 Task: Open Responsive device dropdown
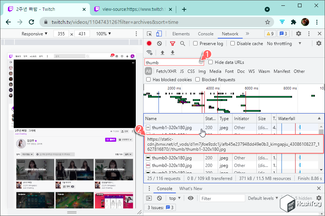pyautogui.click(x=34, y=34)
